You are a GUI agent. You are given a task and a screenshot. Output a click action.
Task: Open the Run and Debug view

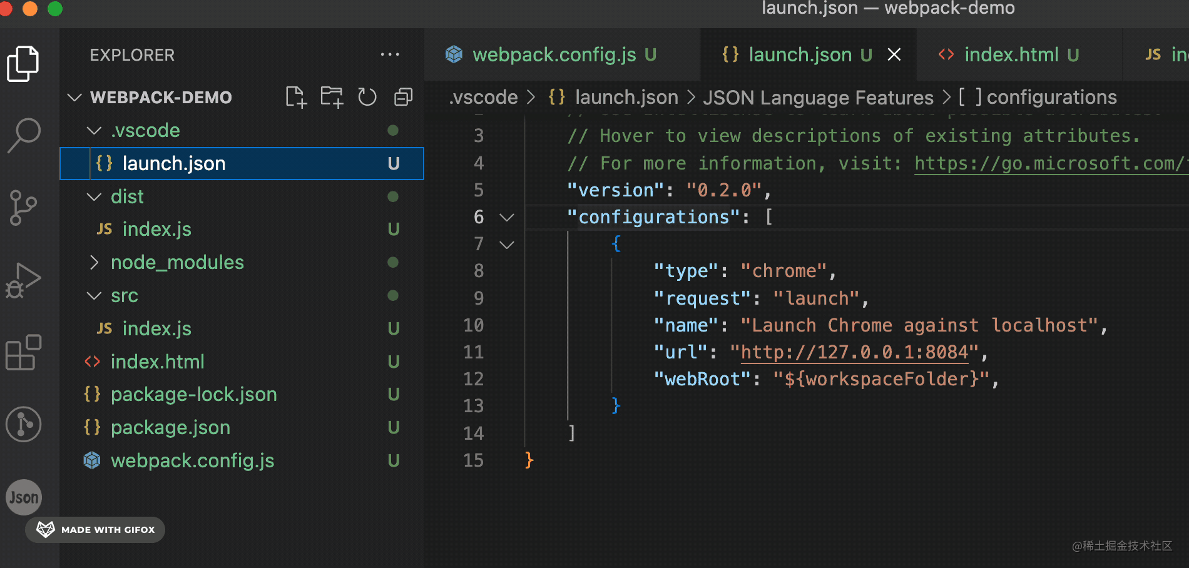tap(23, 280)
